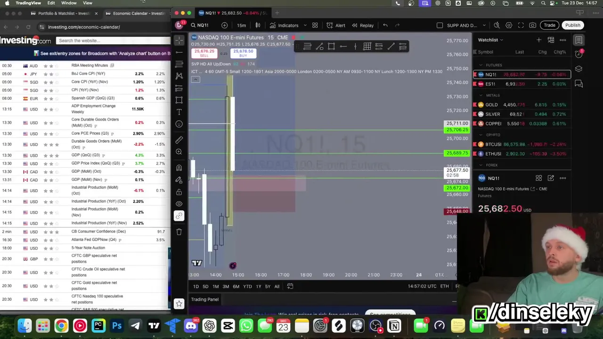Collapse the FUTURES watchlist section
The width and height of the screenshot is (603, 339).
coord(481,65)
